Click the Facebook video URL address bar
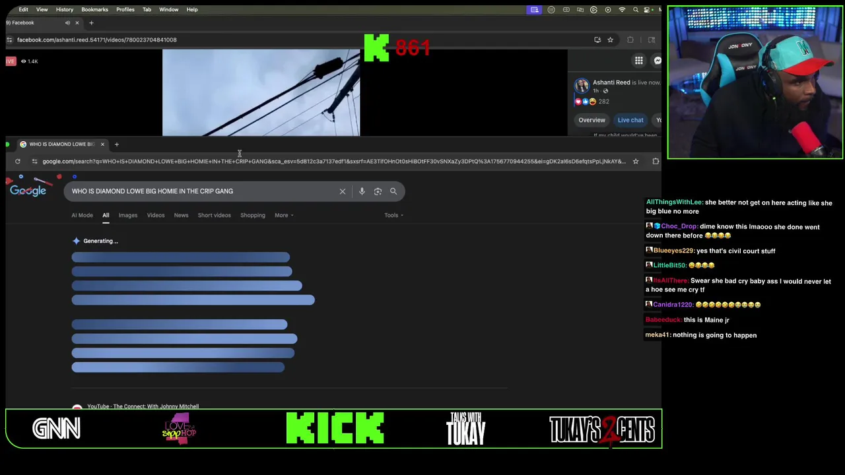This screenshot has width=845, height=475. point(297,40)
